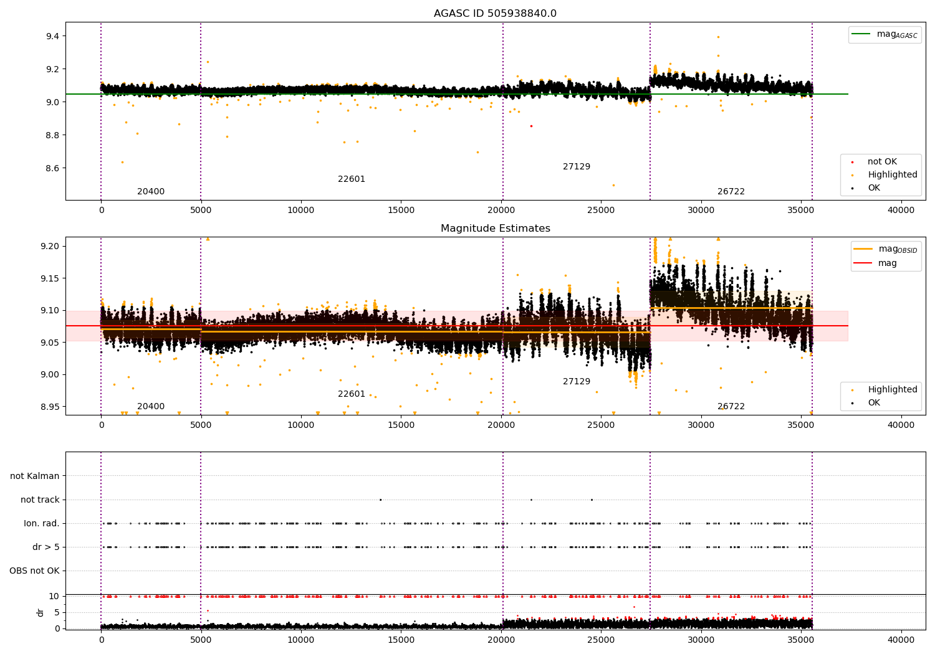Screen dimensions: 935x654
Task: Click the 9.05 tick on the middle y-axis
Action: [50, 343]
